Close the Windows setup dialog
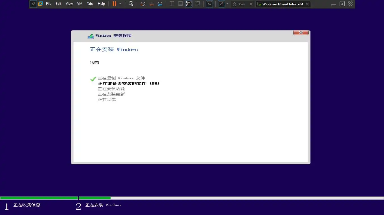The height and width of the screenshot is (215, 384). click(x=301, y=32)
